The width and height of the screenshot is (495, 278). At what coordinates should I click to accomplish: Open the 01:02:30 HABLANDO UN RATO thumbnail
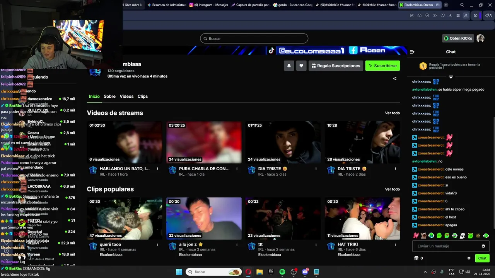pyautogui.click(x=125, y=142)
